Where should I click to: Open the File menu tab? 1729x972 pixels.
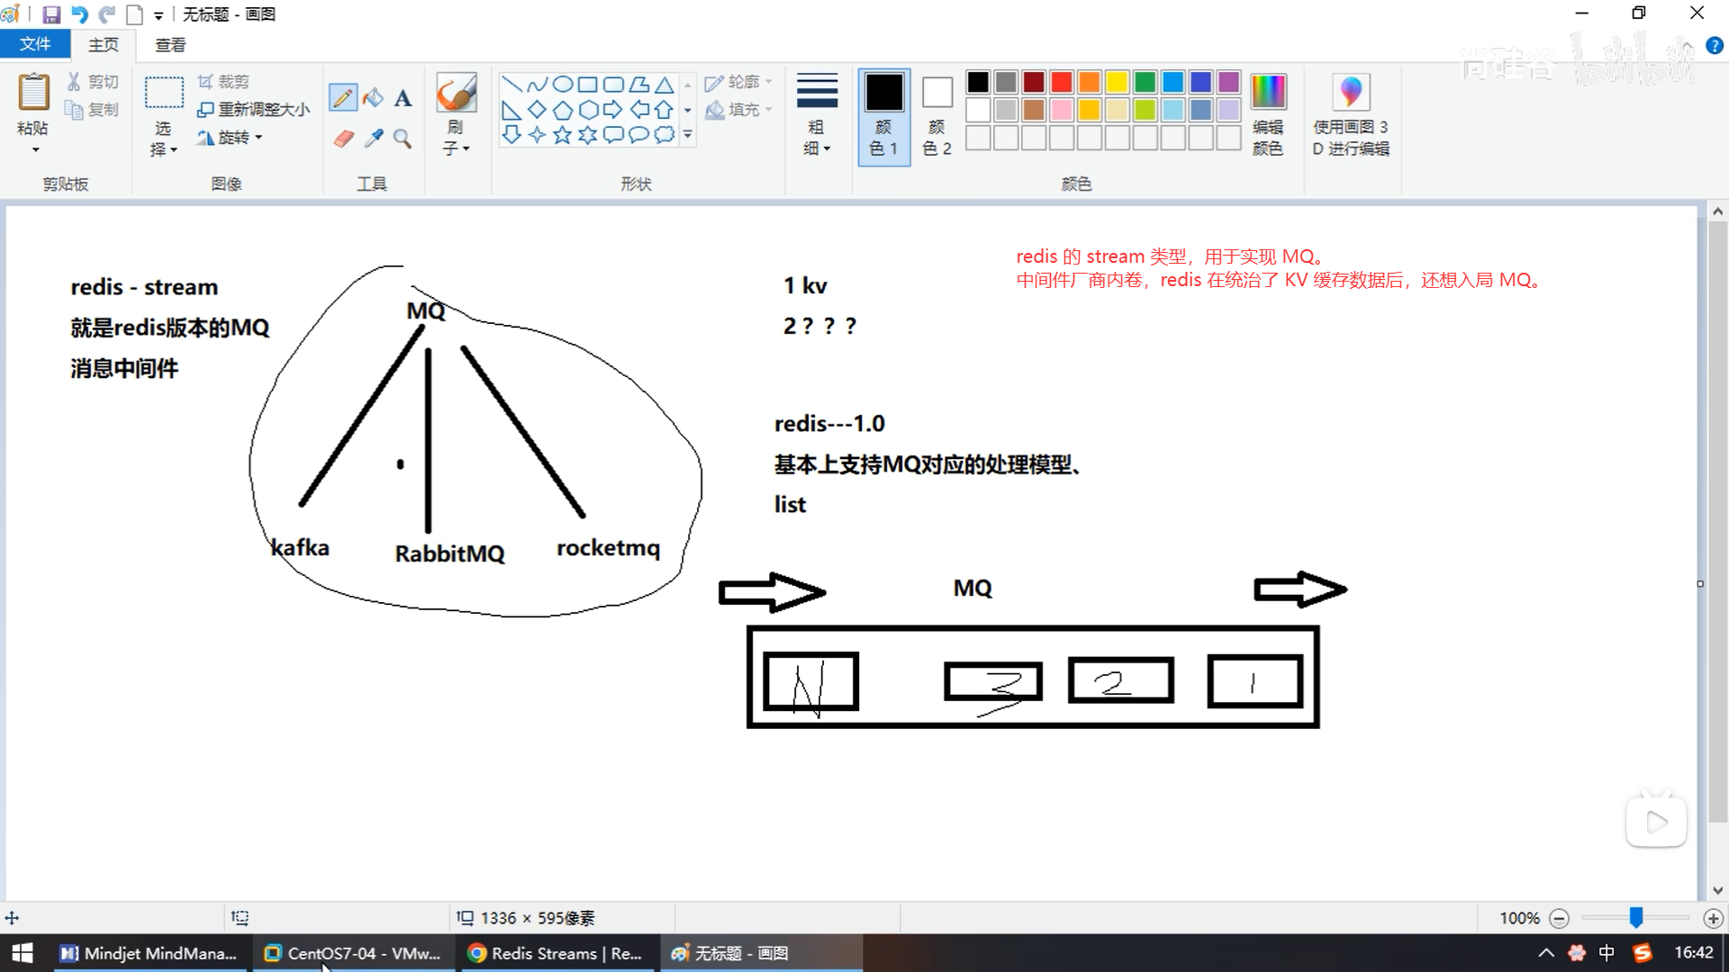pos(35,44)
